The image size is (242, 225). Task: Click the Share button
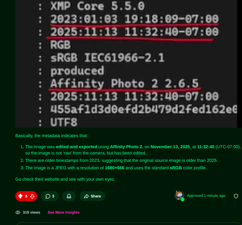click(x=92, y=196)
